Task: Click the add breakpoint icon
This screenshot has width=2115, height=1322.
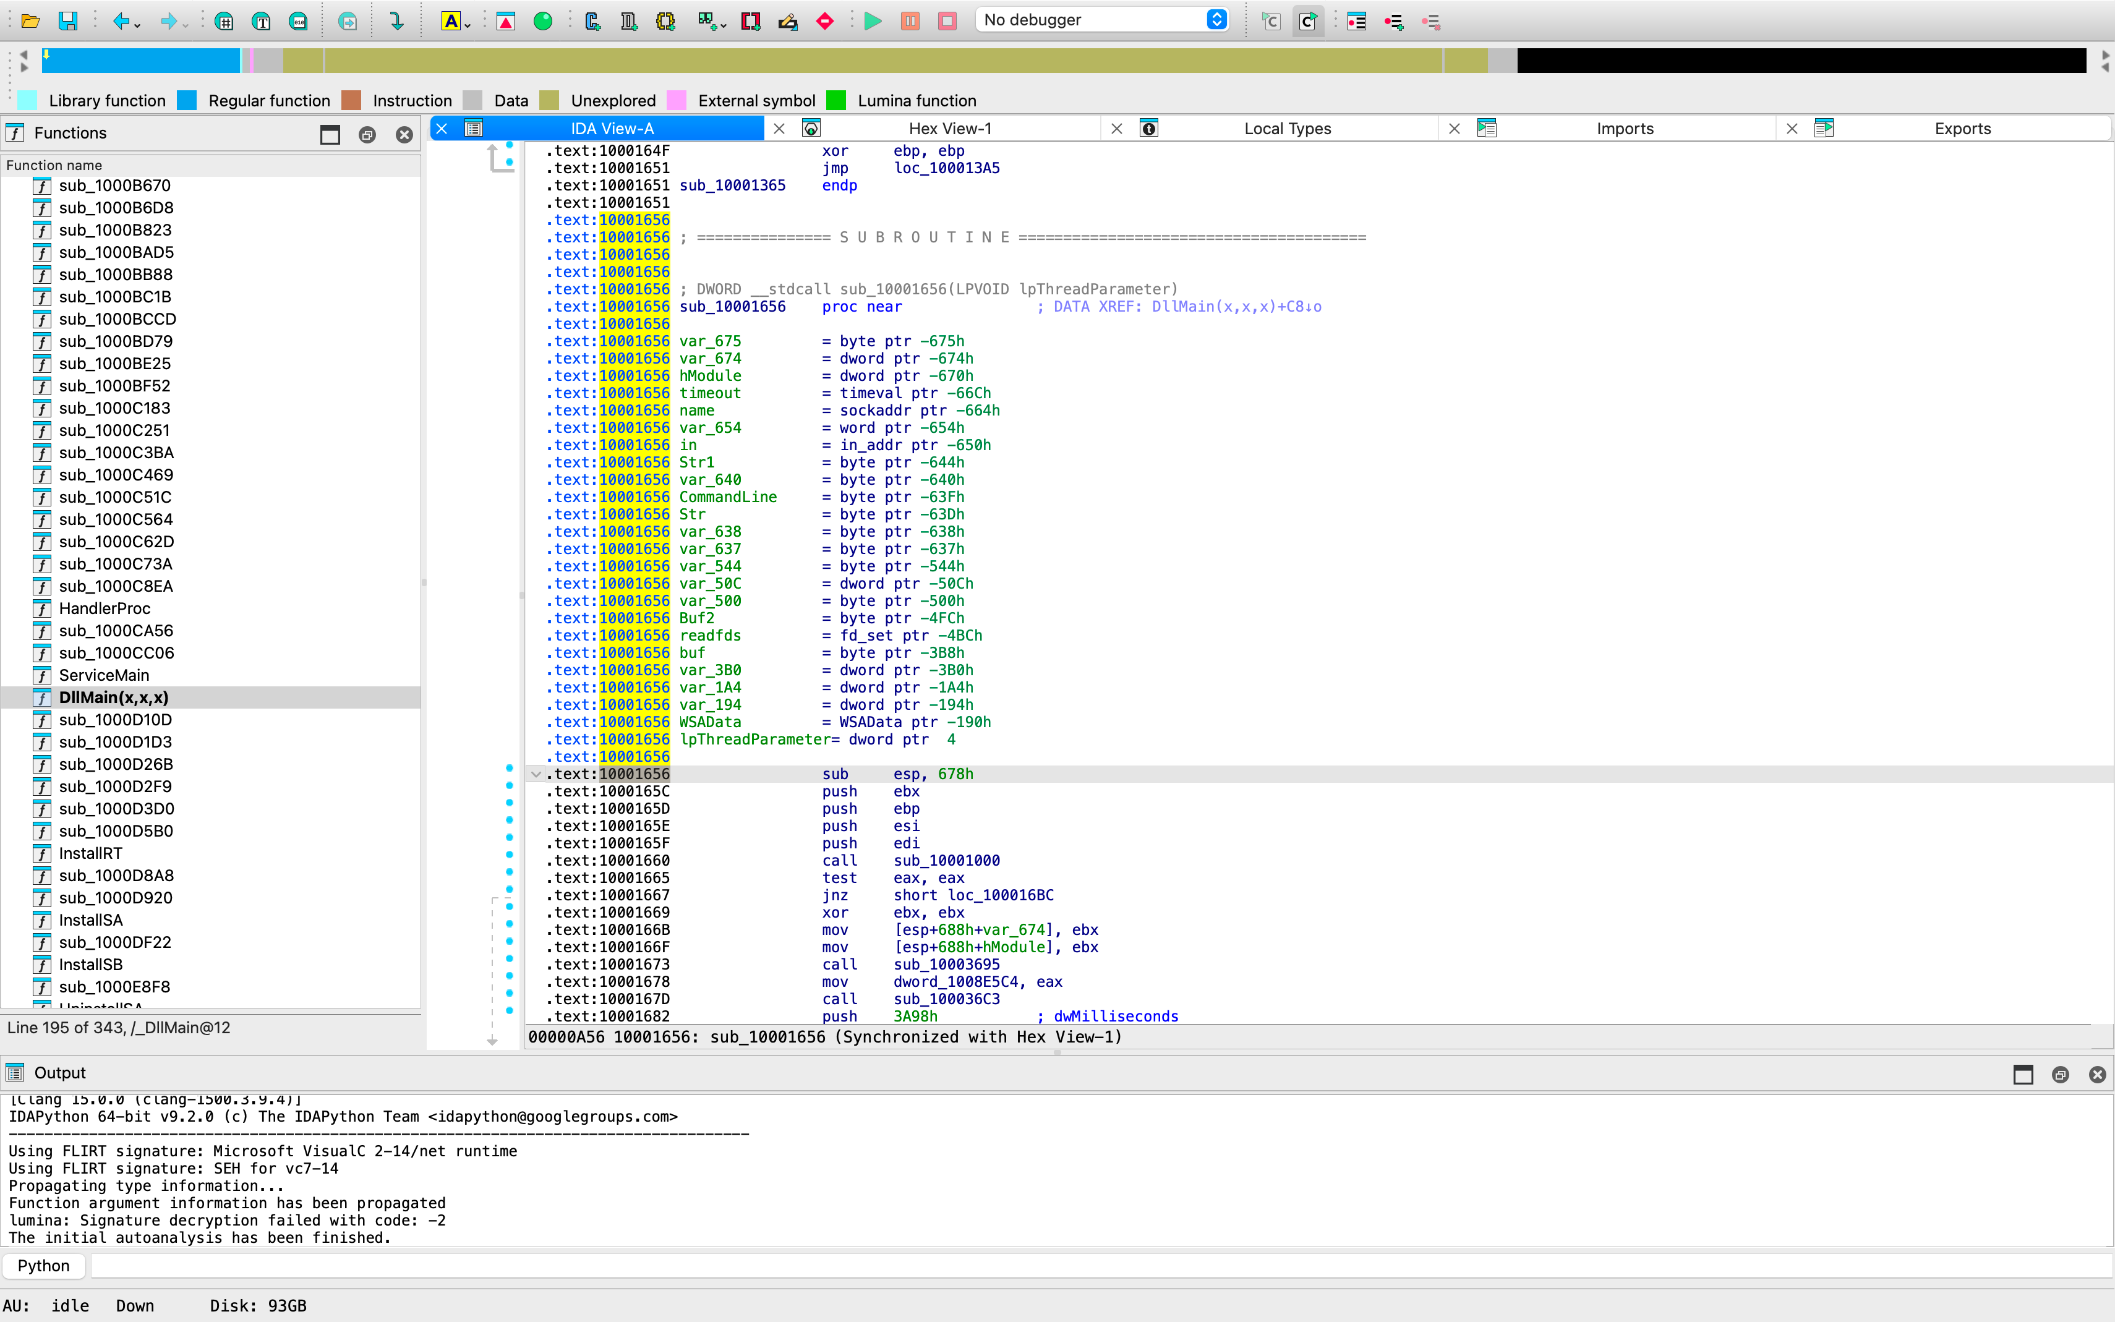Action: [1394, 21]
